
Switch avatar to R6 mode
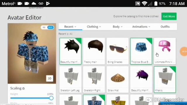(x=44, y=27)
